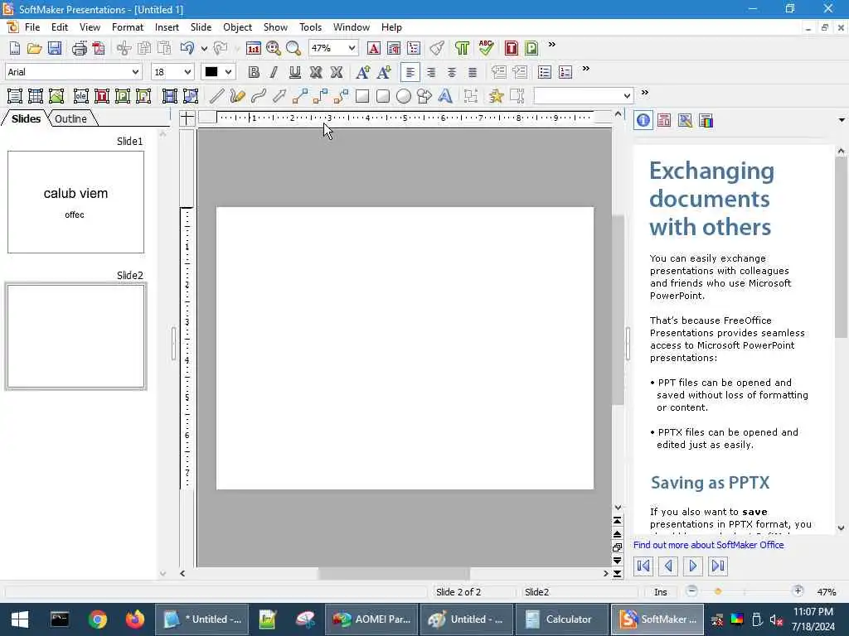This screenshot has height=636, width=849.
Task: Toggle bulleted list
Action: pyautogui.click(x=544, y=72)
